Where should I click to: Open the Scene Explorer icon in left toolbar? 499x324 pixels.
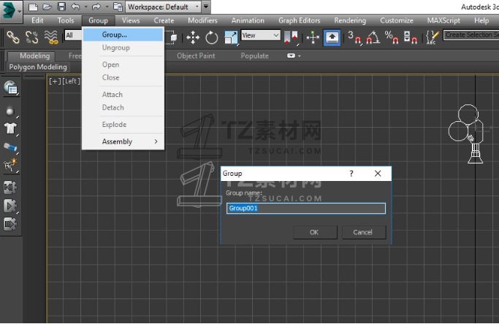point(11,88)
